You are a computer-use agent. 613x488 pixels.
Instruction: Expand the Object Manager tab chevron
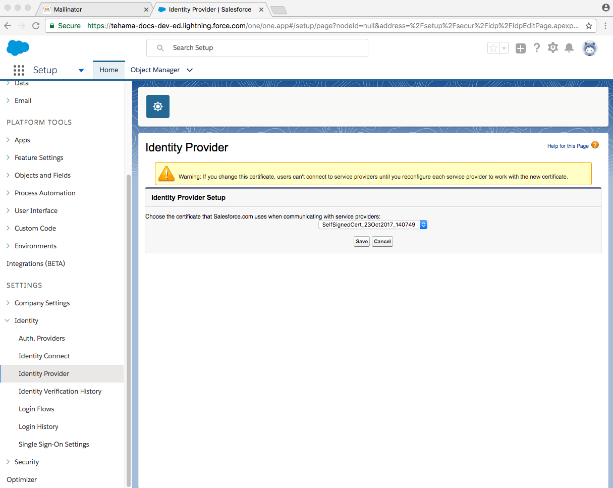190,70
